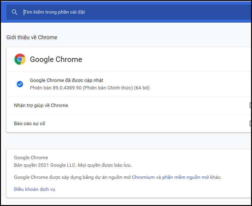Screen dimensions: 252x206
Task: Click the version 89.0.4389.90 text line
Action: tap(90, 88)
